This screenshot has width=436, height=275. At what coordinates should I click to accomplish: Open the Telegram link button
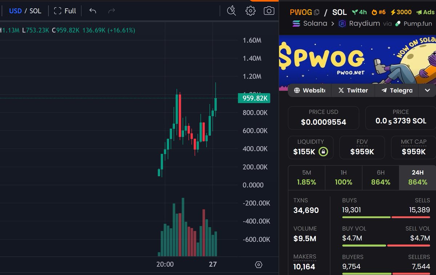coord(396,90)
